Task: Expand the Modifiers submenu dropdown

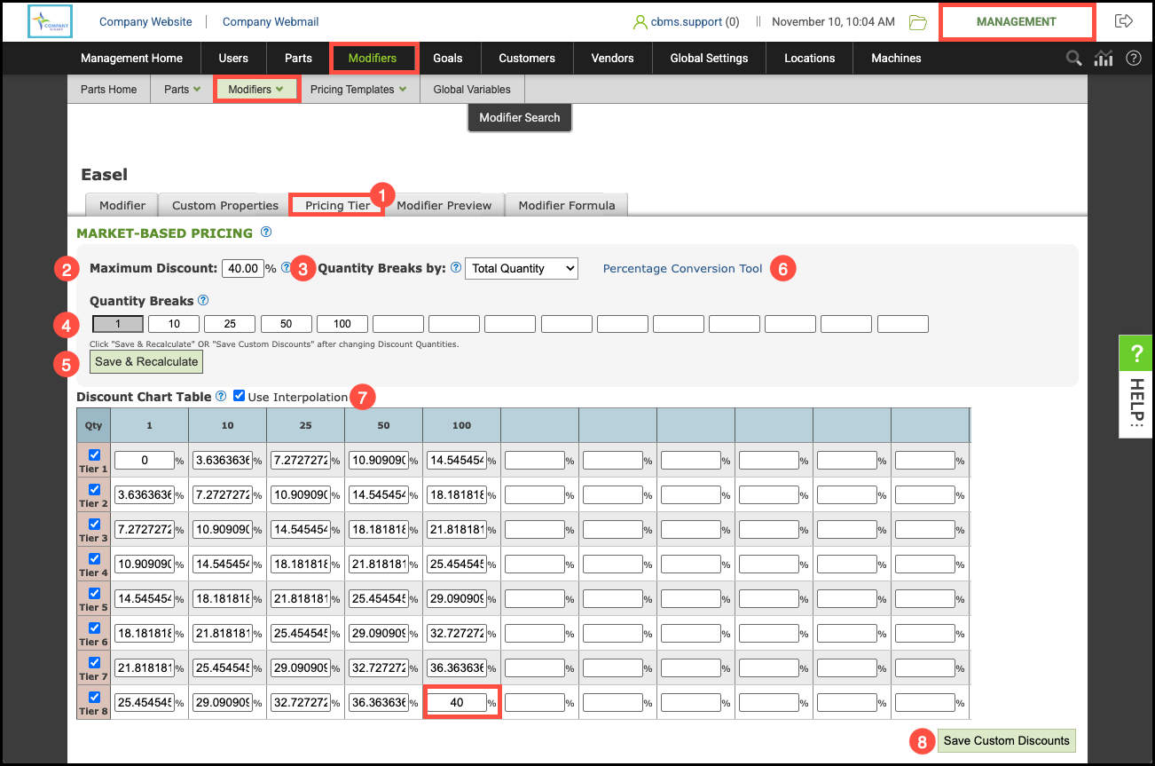Action: coord(255,90)
